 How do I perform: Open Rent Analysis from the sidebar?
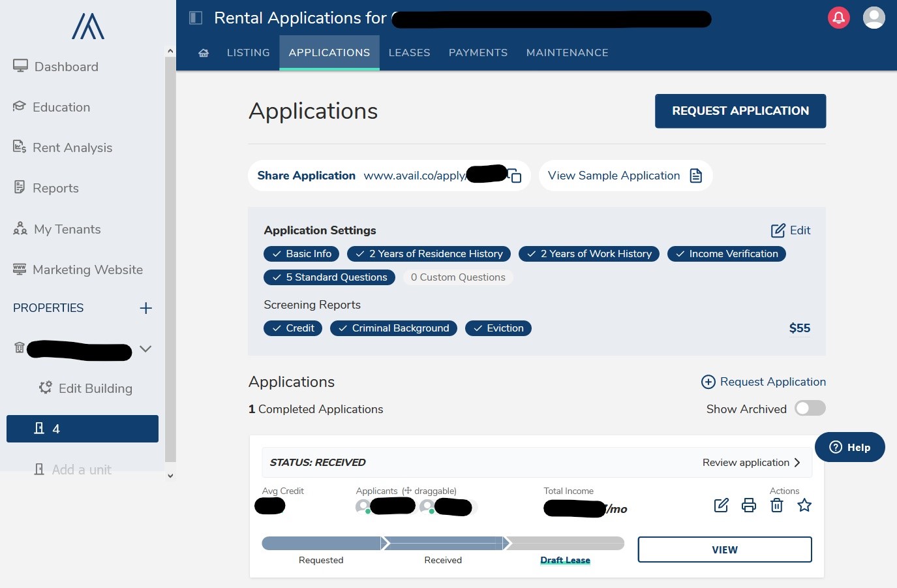[x=72, y=147]
